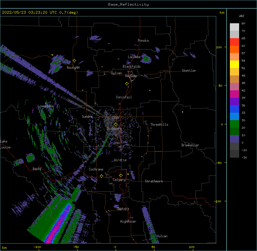The width and height of the screenshot is (257, 251).
Task: Click the Sundre city label
Action: coord(87,117)
